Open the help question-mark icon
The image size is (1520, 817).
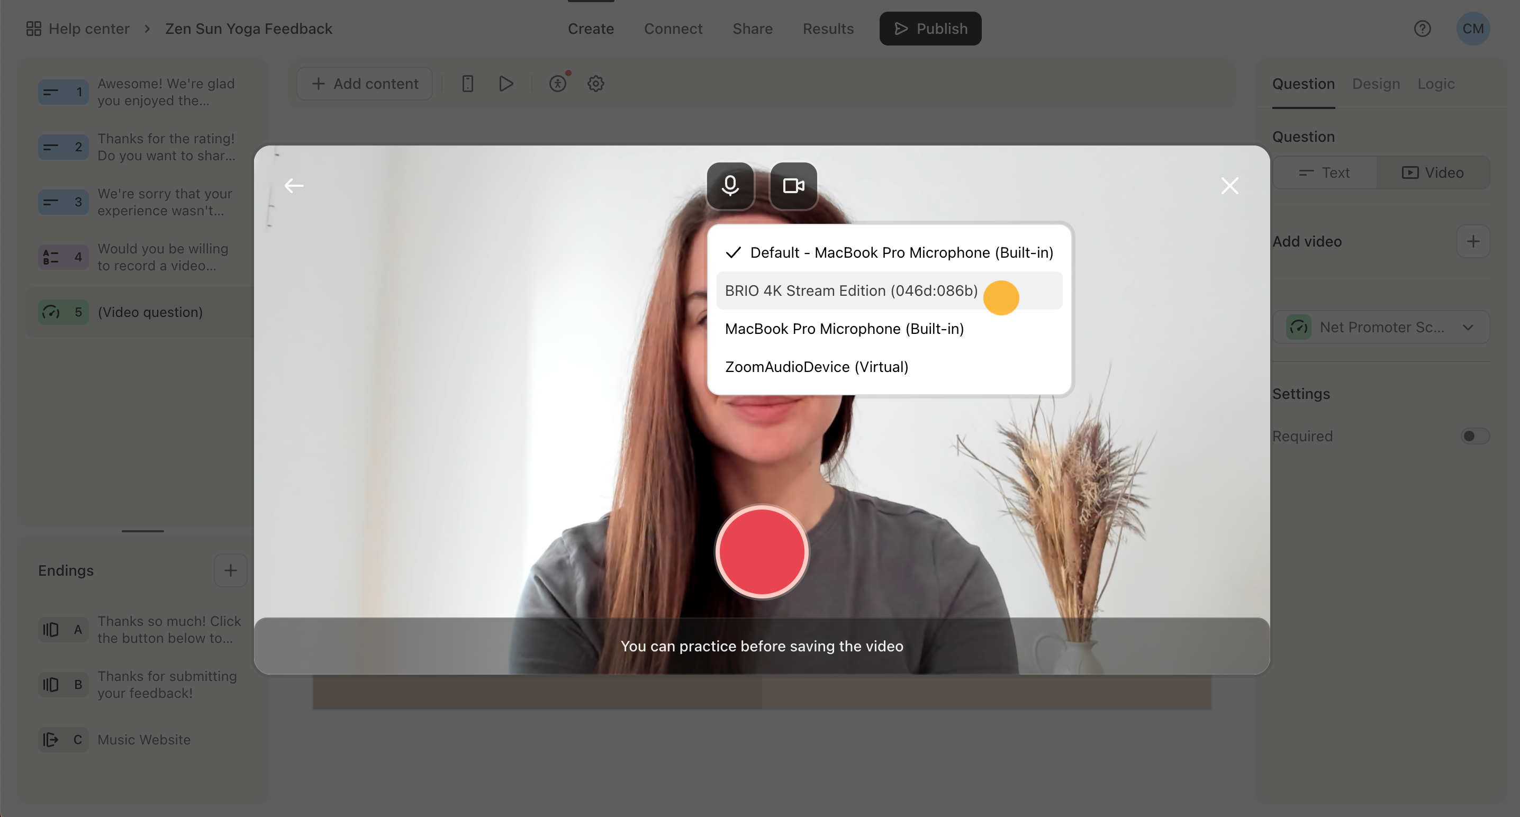1422,29
